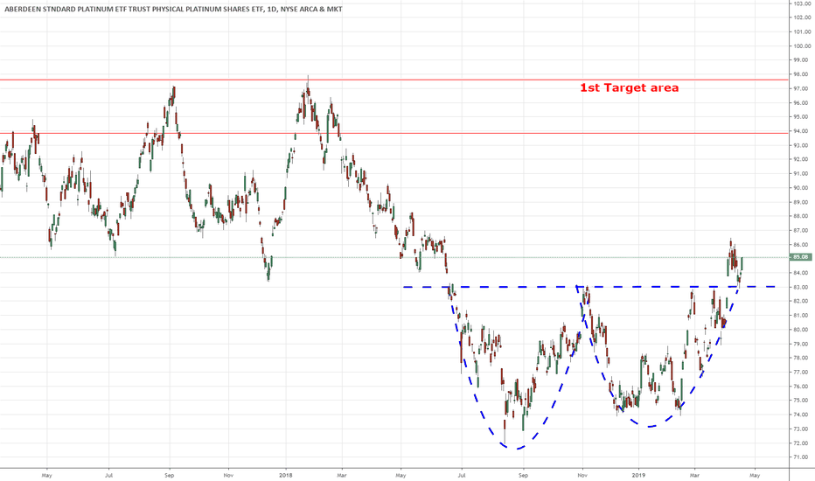Click the 71.00 price axis label
The image size is (815, 481).
[800, 457]
